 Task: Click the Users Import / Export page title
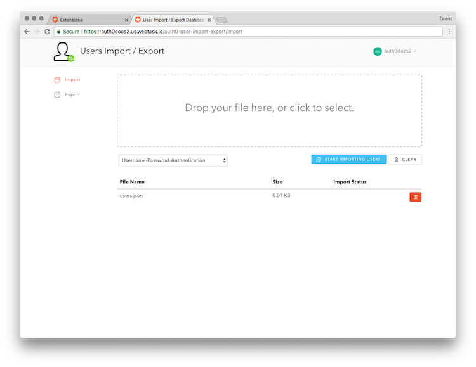pos(122,51)
